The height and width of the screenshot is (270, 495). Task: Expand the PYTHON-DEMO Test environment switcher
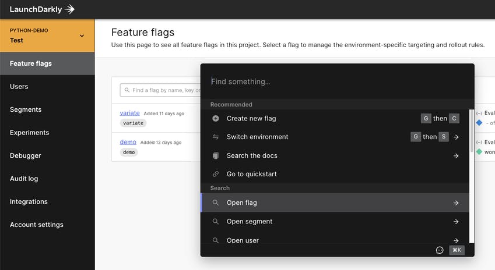pos(47,35)
